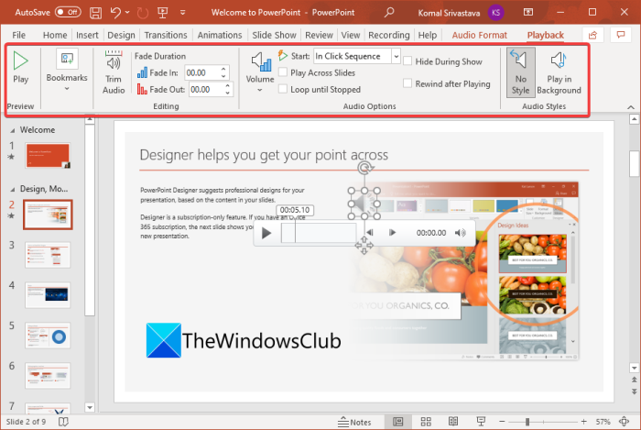Click the rotate handle above audio icon
Screen dimensions: 641x430
[x=365, y=168]
